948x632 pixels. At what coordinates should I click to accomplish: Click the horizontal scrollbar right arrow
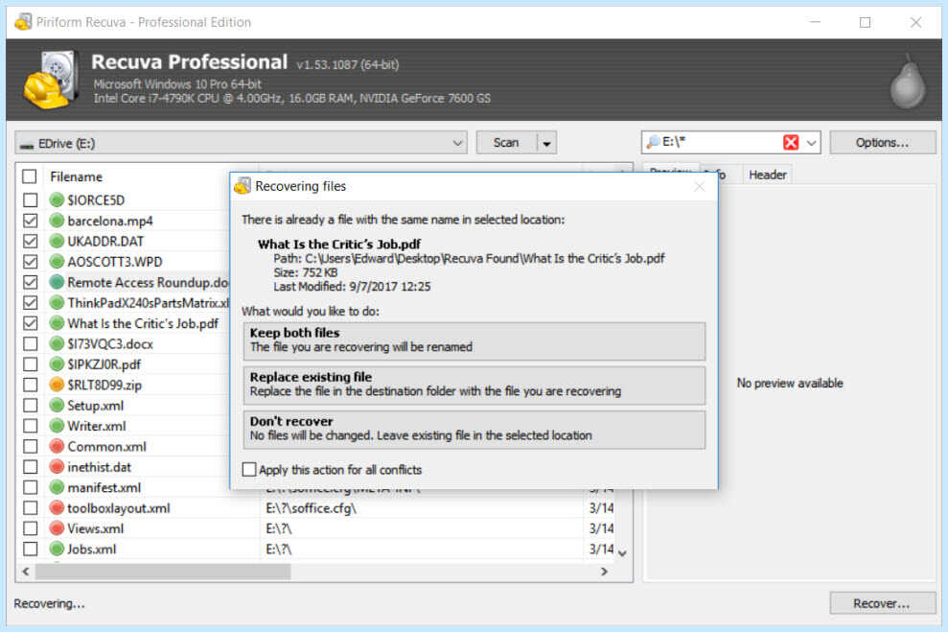(x=604, y=572)
